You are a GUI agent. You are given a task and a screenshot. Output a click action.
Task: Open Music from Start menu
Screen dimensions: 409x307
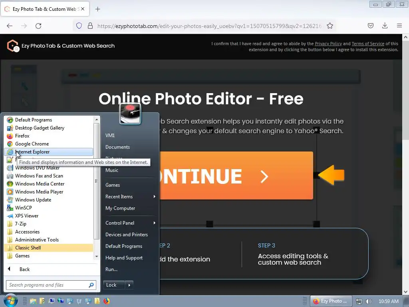tap(112, 170)
